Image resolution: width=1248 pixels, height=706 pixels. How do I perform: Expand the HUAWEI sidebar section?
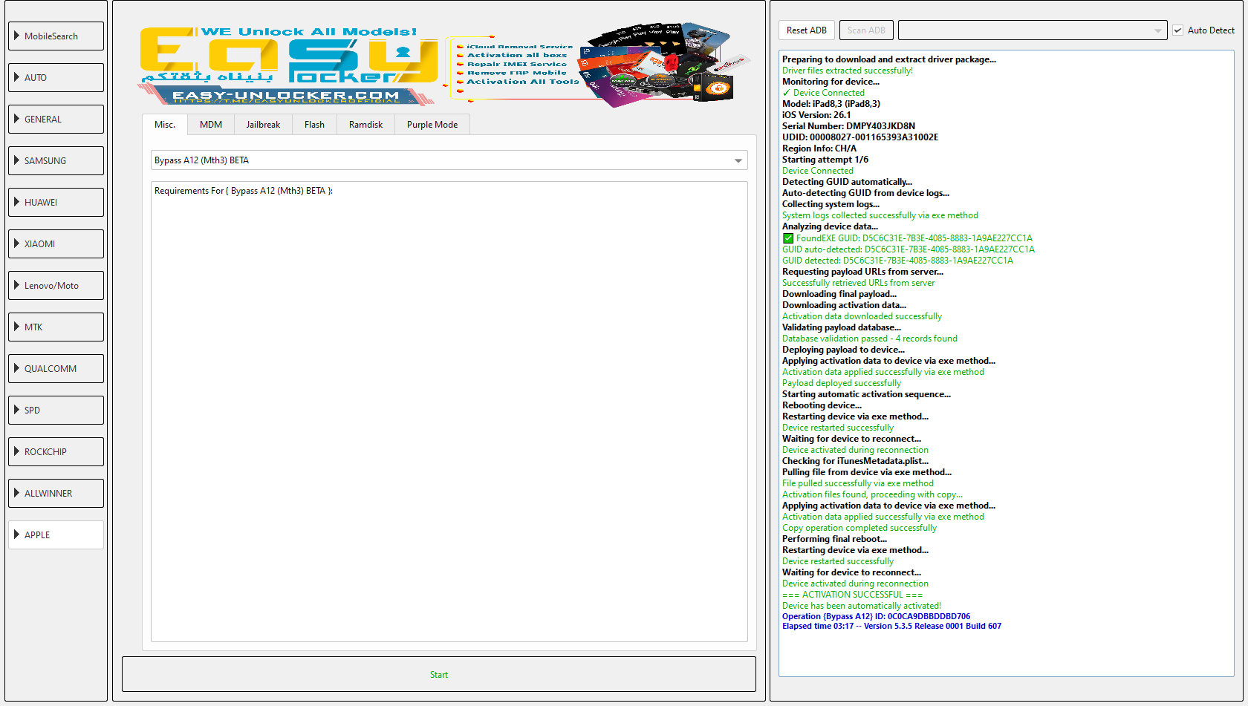[56, 202]
